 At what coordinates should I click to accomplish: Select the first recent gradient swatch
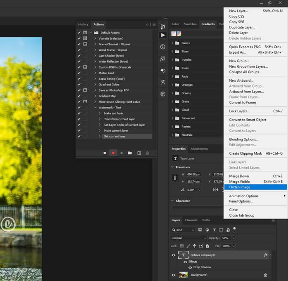(x=174, y=33)
